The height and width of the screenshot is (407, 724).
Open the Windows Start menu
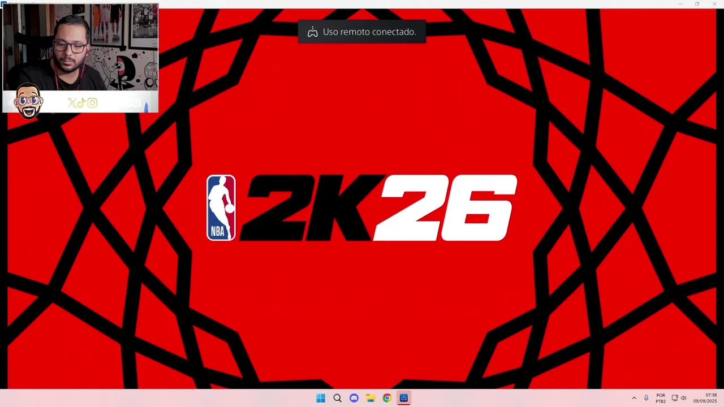tap(321, 398)
